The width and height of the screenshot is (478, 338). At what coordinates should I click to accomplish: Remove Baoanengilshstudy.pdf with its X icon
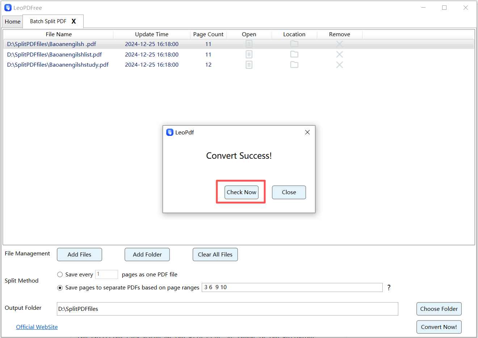339,64
